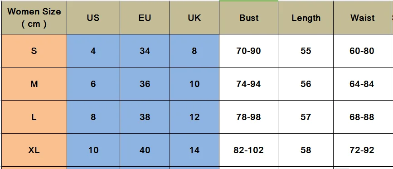
Task: Select the UK size 14 cell
Action: pyautogui.click(x=194, y=150)
